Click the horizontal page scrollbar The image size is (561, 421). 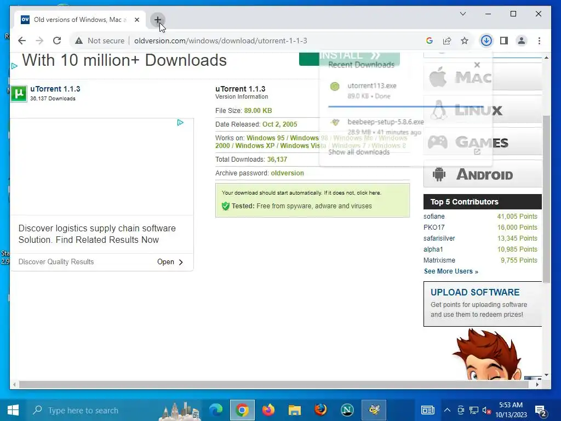274,384
